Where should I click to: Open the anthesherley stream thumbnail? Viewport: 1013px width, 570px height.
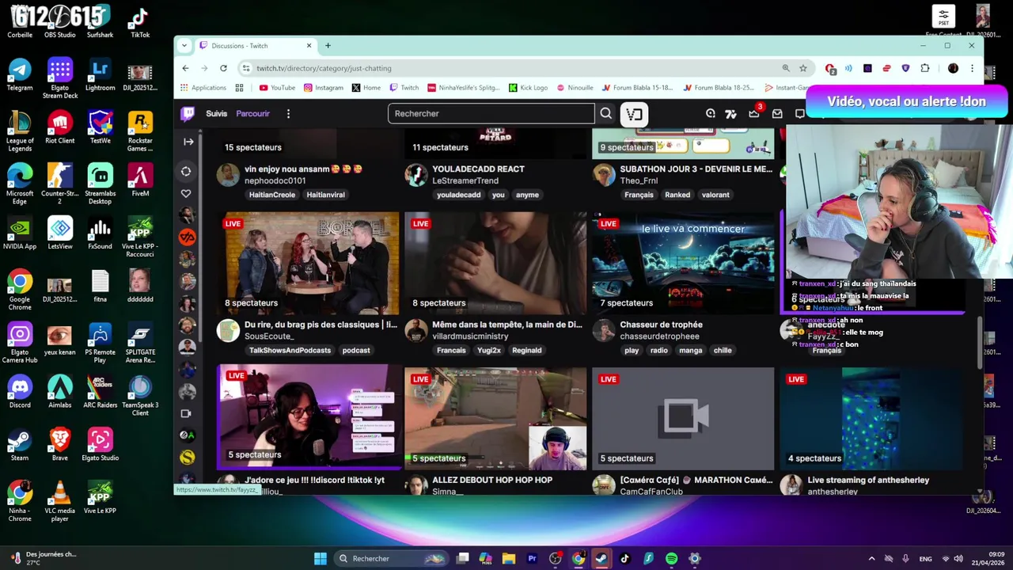point(871,419)
